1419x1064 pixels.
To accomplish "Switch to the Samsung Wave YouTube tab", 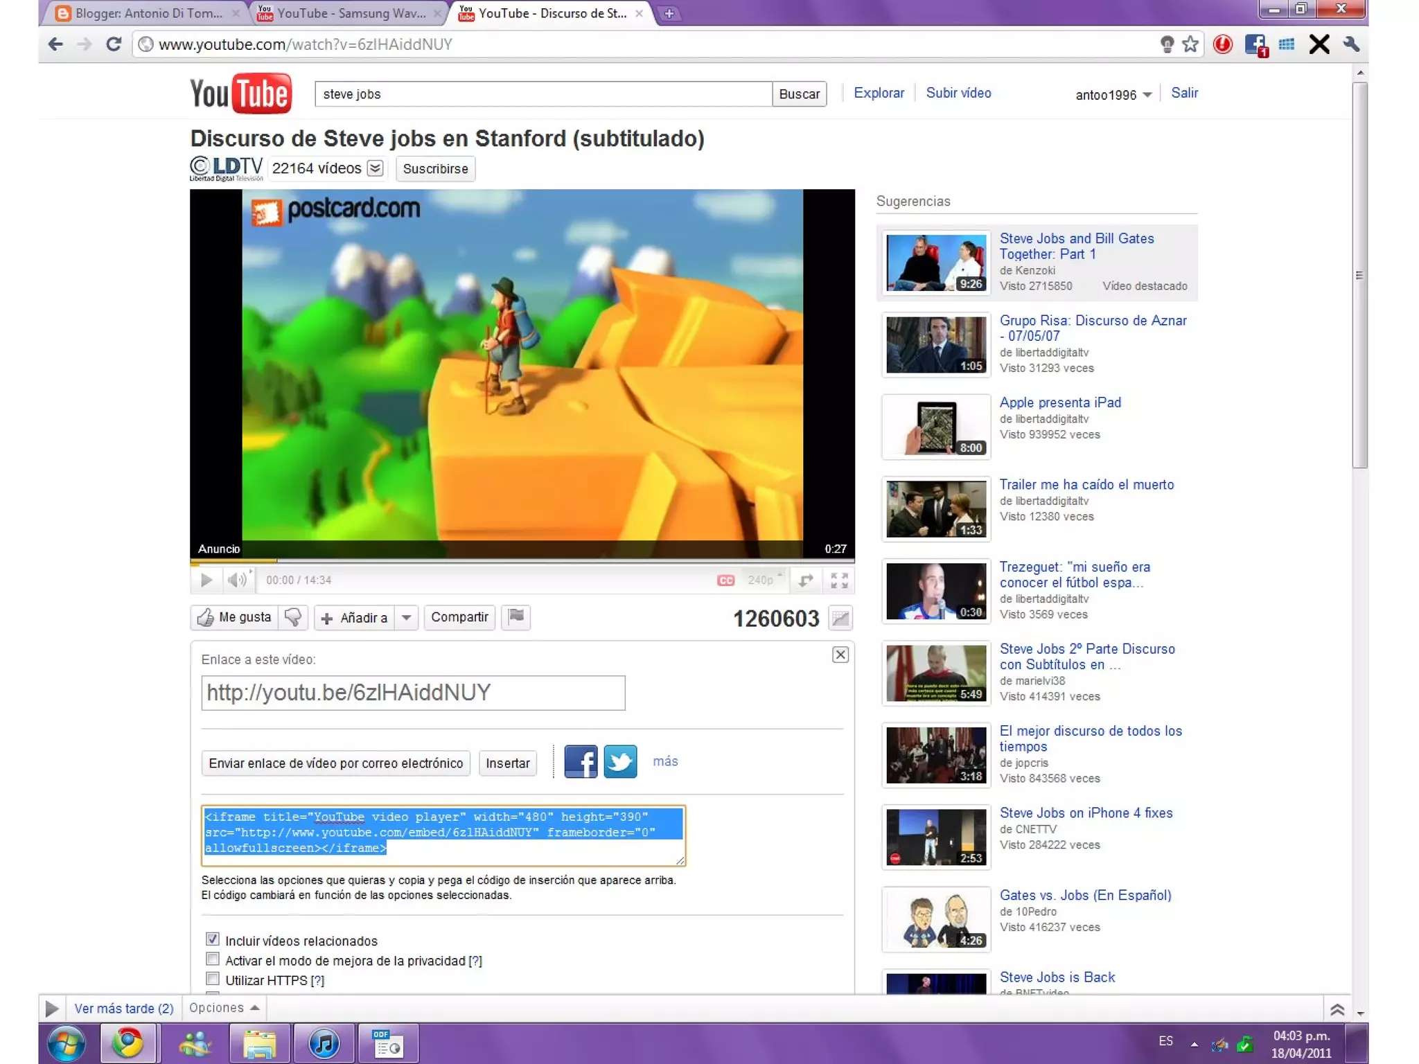I will tap(351, 13).
